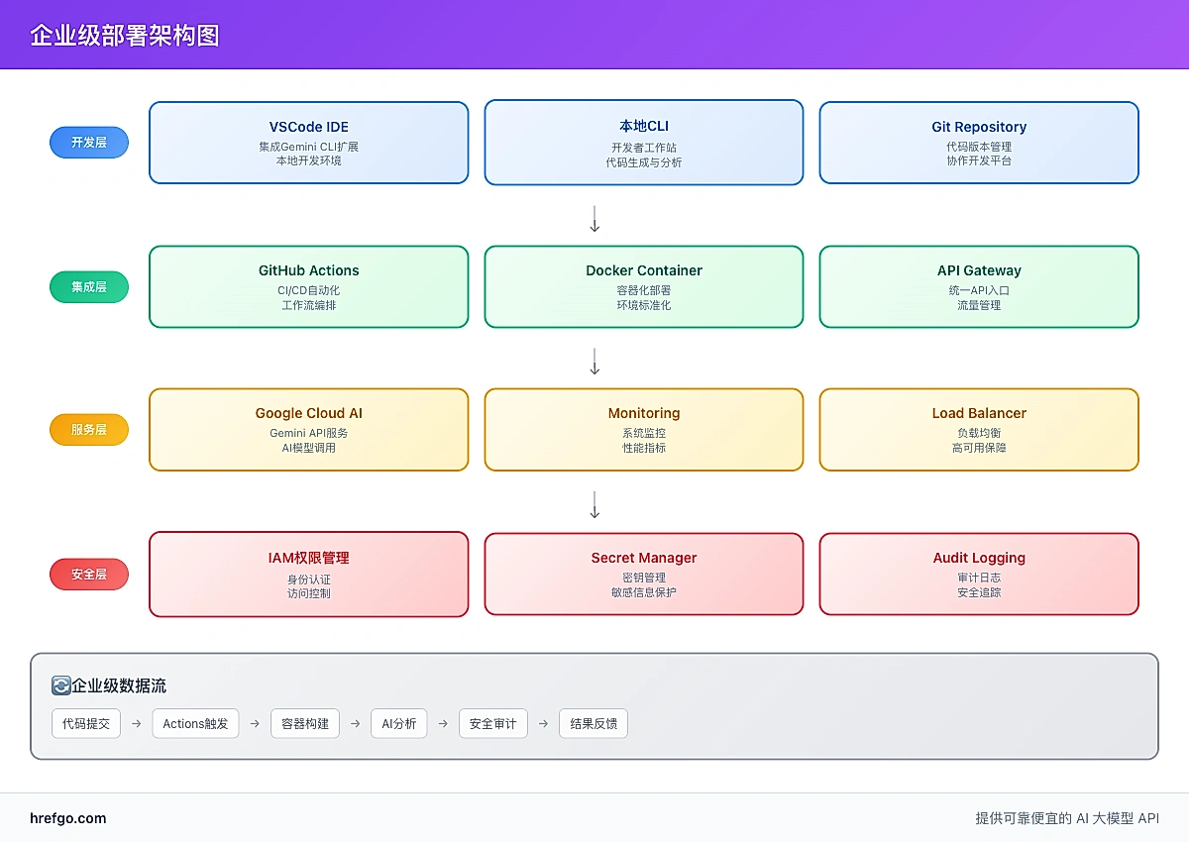Open the GitHub Actions card

point(309,286)
